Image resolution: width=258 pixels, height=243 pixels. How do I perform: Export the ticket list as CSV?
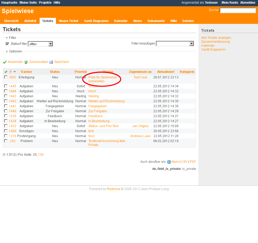pyautogui.click(x=184, y=162)
